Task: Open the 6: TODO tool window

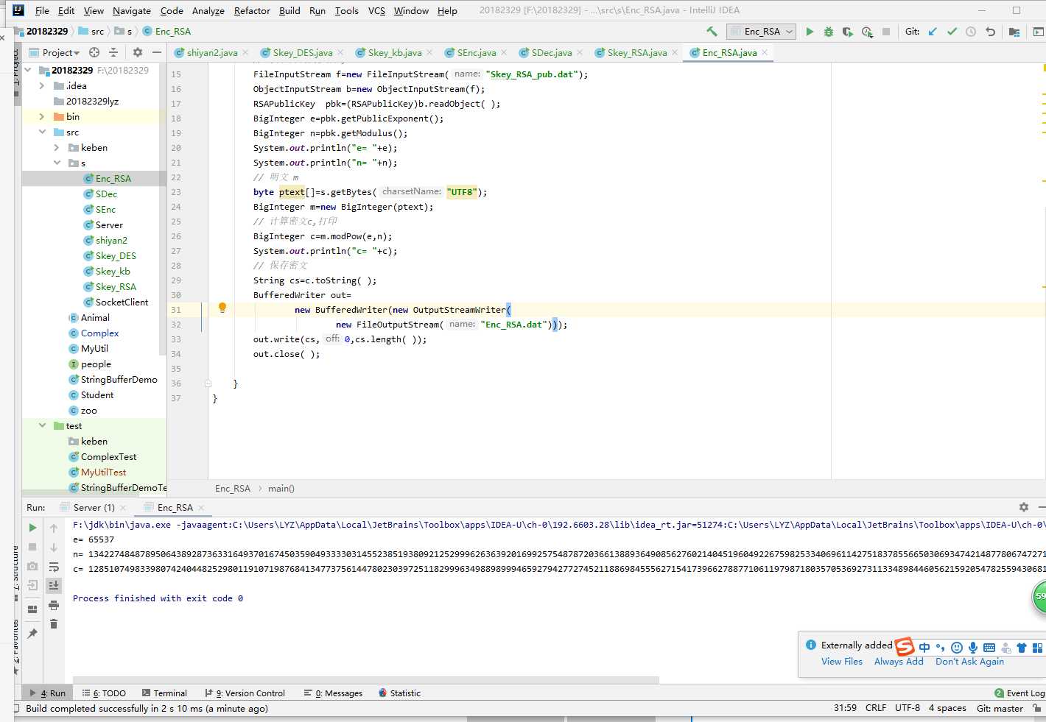Action: pyautogui.click(x=104, y=693)
